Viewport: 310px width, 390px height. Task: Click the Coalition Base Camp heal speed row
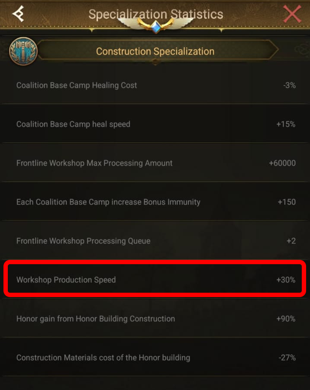[x=155, y=124]
